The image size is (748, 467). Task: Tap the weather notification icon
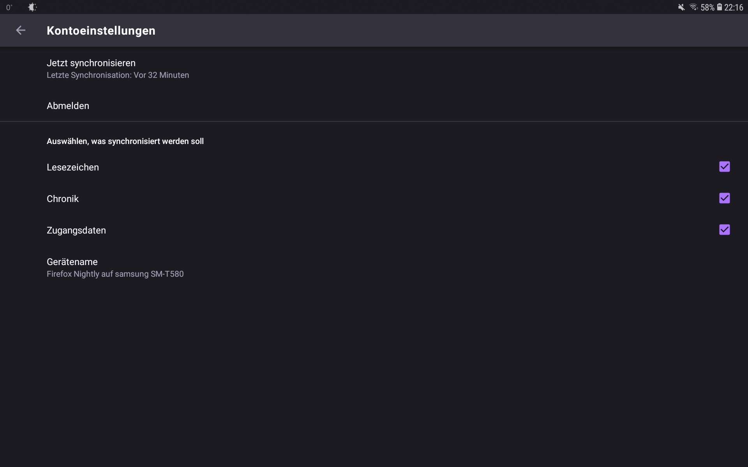click(x=32, y=7)
